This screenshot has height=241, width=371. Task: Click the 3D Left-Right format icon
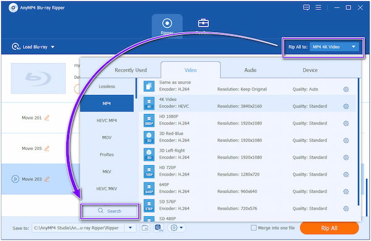tap(149, 154)
